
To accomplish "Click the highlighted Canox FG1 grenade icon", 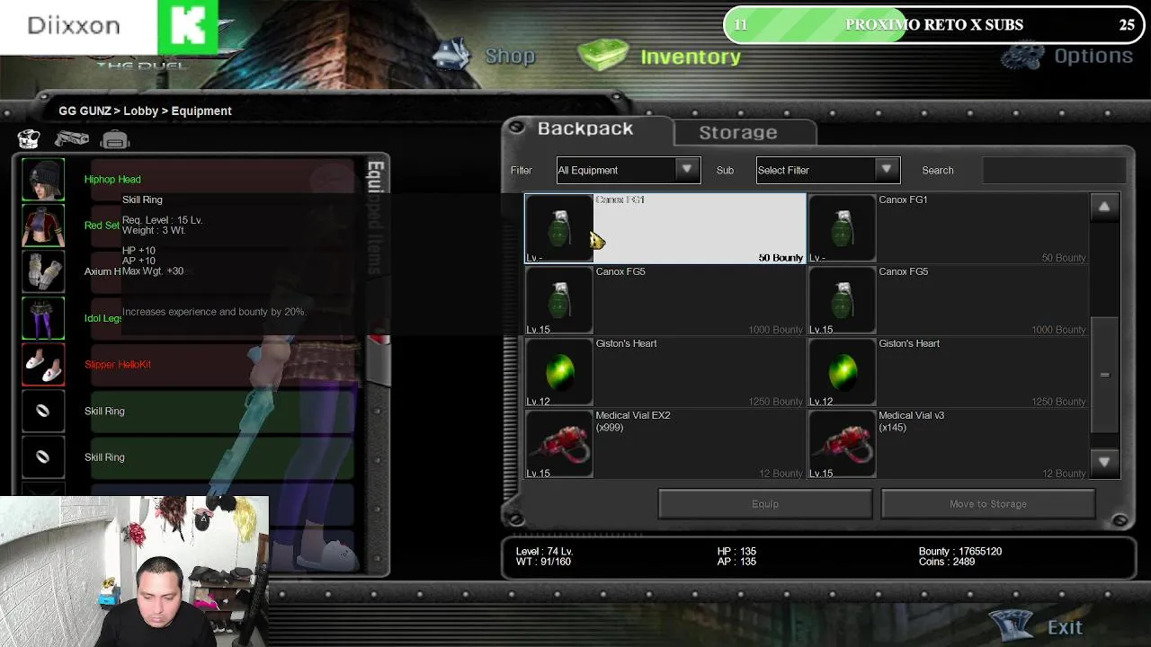I will (x=559, y=228).
